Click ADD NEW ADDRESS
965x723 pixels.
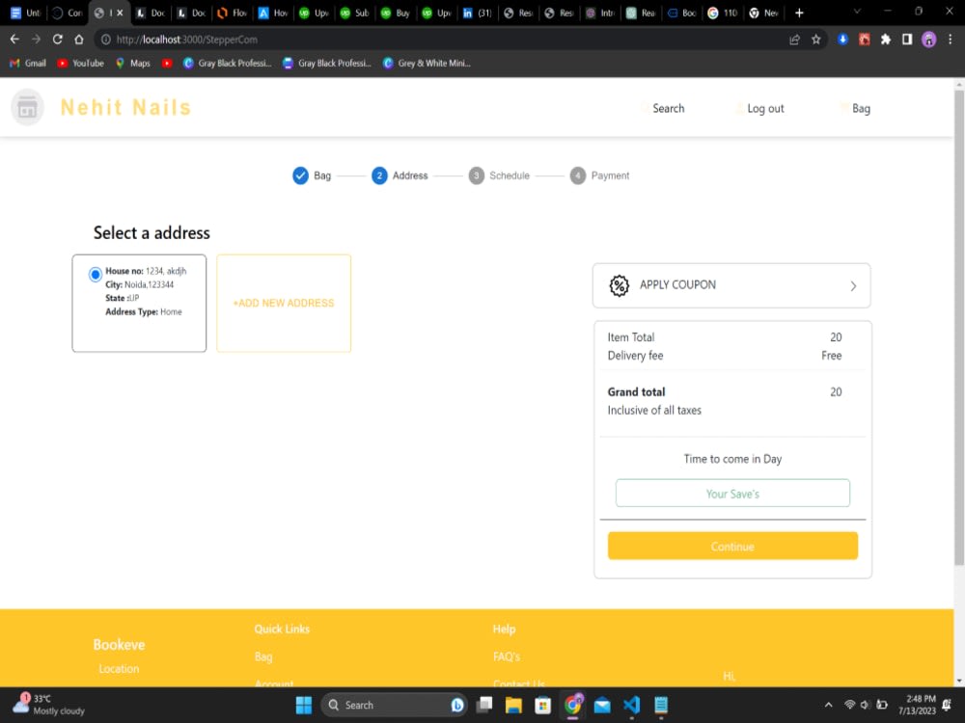pos(283,303)
